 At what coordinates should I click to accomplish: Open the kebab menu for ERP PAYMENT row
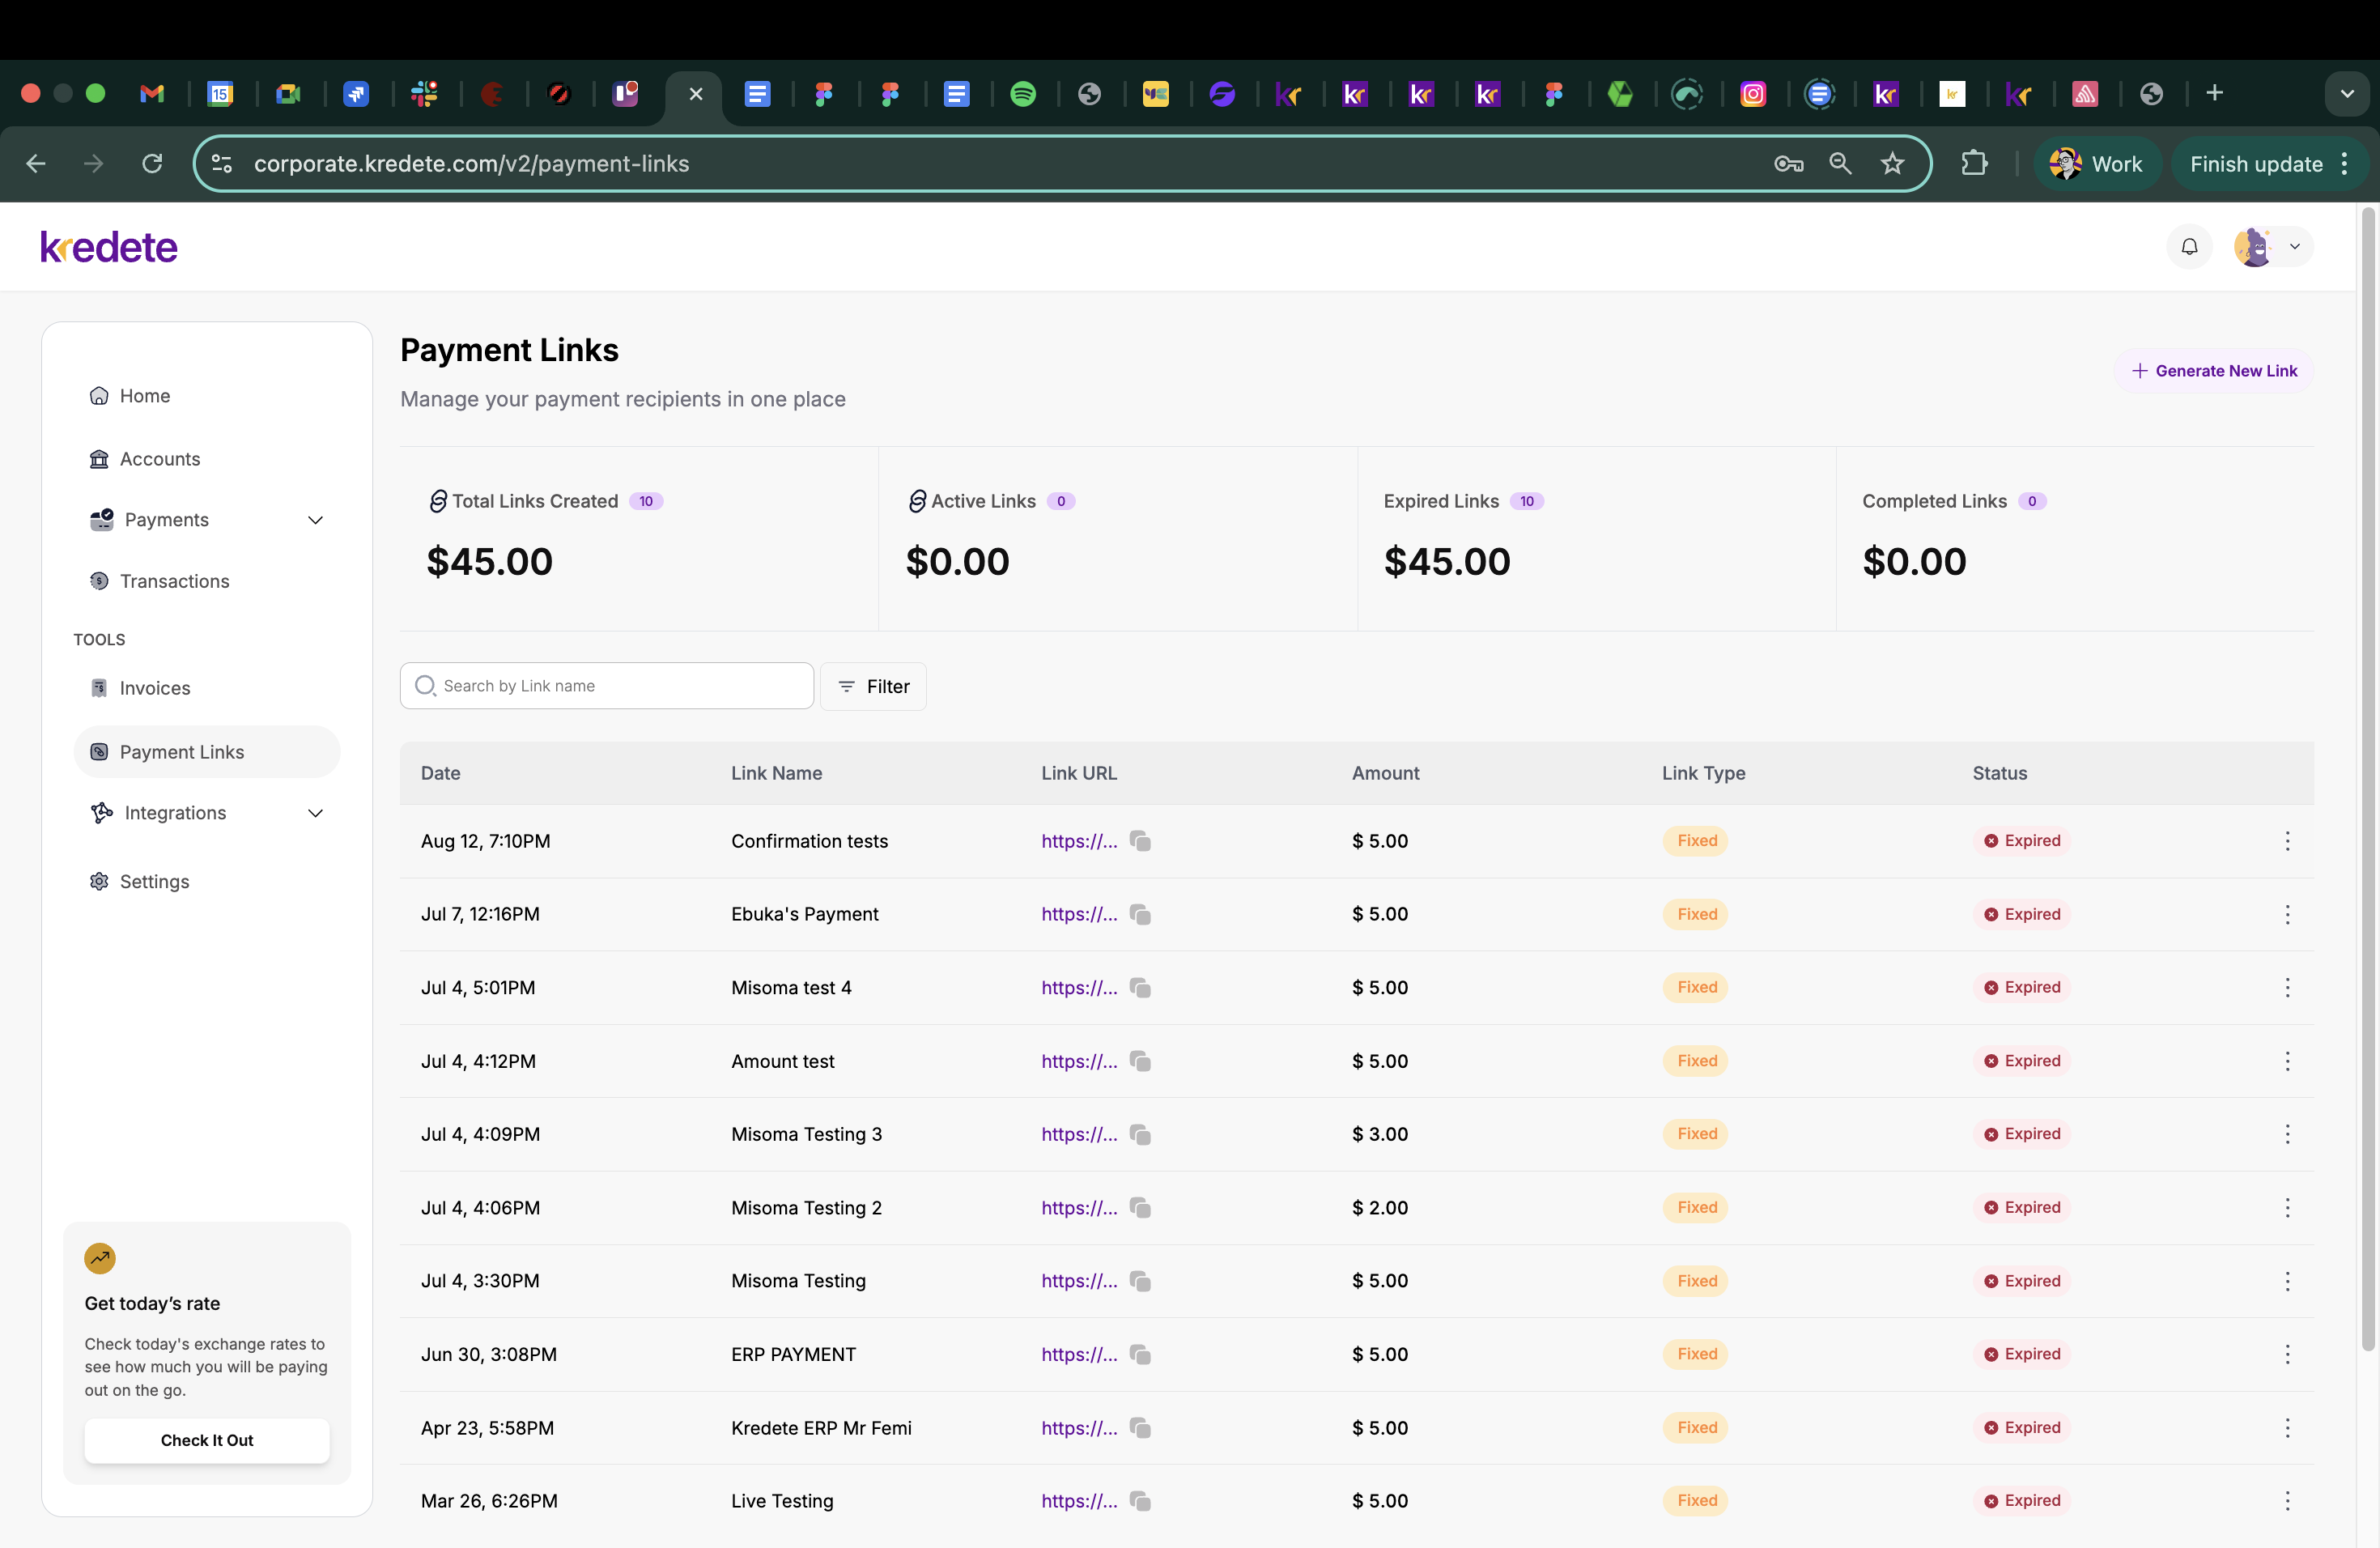[2288, 1355]
